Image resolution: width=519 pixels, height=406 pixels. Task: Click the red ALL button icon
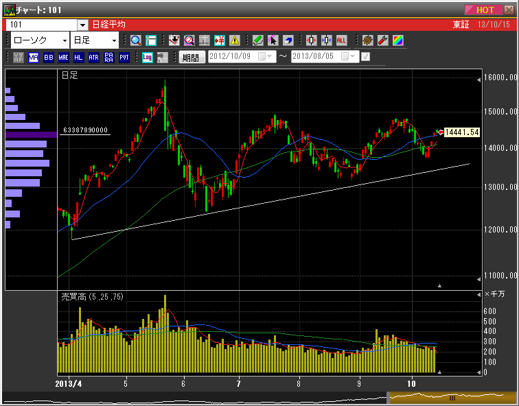pyautogui.click(x=341, y=40)
